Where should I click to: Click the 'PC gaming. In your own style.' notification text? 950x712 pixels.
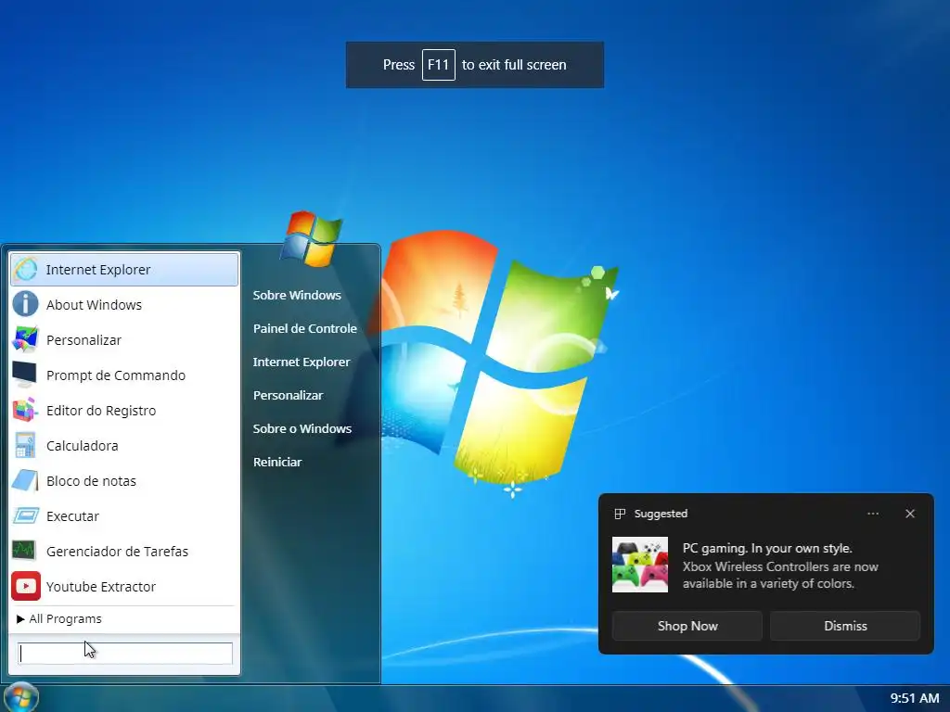[x=767, y=548]
